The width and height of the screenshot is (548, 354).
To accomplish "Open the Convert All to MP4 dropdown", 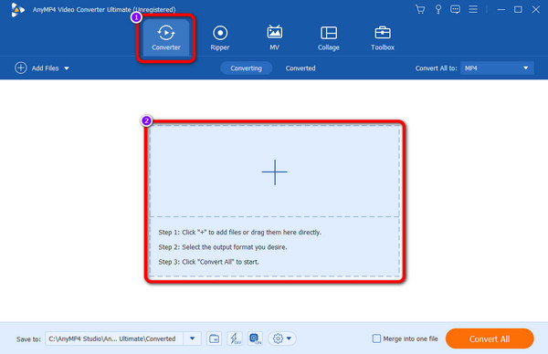I will click(497, 68).
